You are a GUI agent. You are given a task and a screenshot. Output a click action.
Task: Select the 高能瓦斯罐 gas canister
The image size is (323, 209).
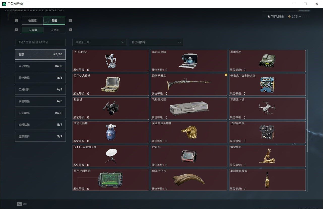point(111,132)
